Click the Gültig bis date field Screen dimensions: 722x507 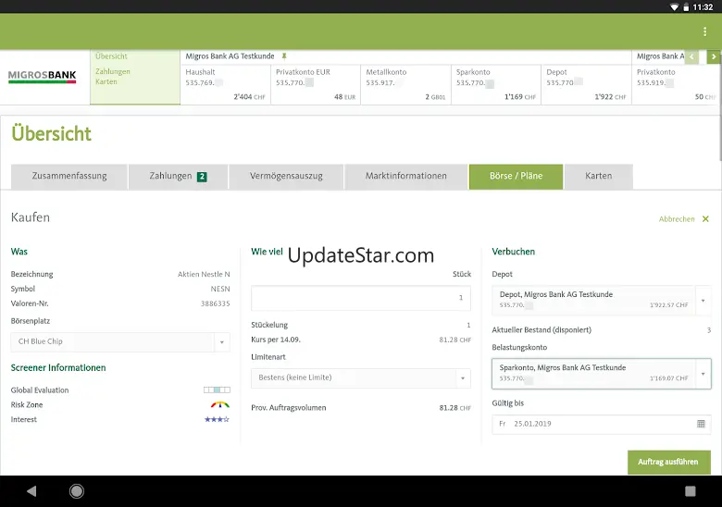[x=602, y=424]
